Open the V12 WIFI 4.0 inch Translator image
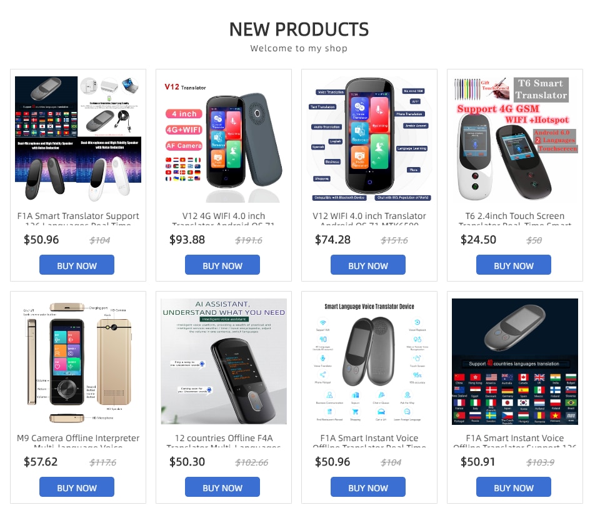The height and width of the screenshot is (525, 590). click(x=369, y=140)
